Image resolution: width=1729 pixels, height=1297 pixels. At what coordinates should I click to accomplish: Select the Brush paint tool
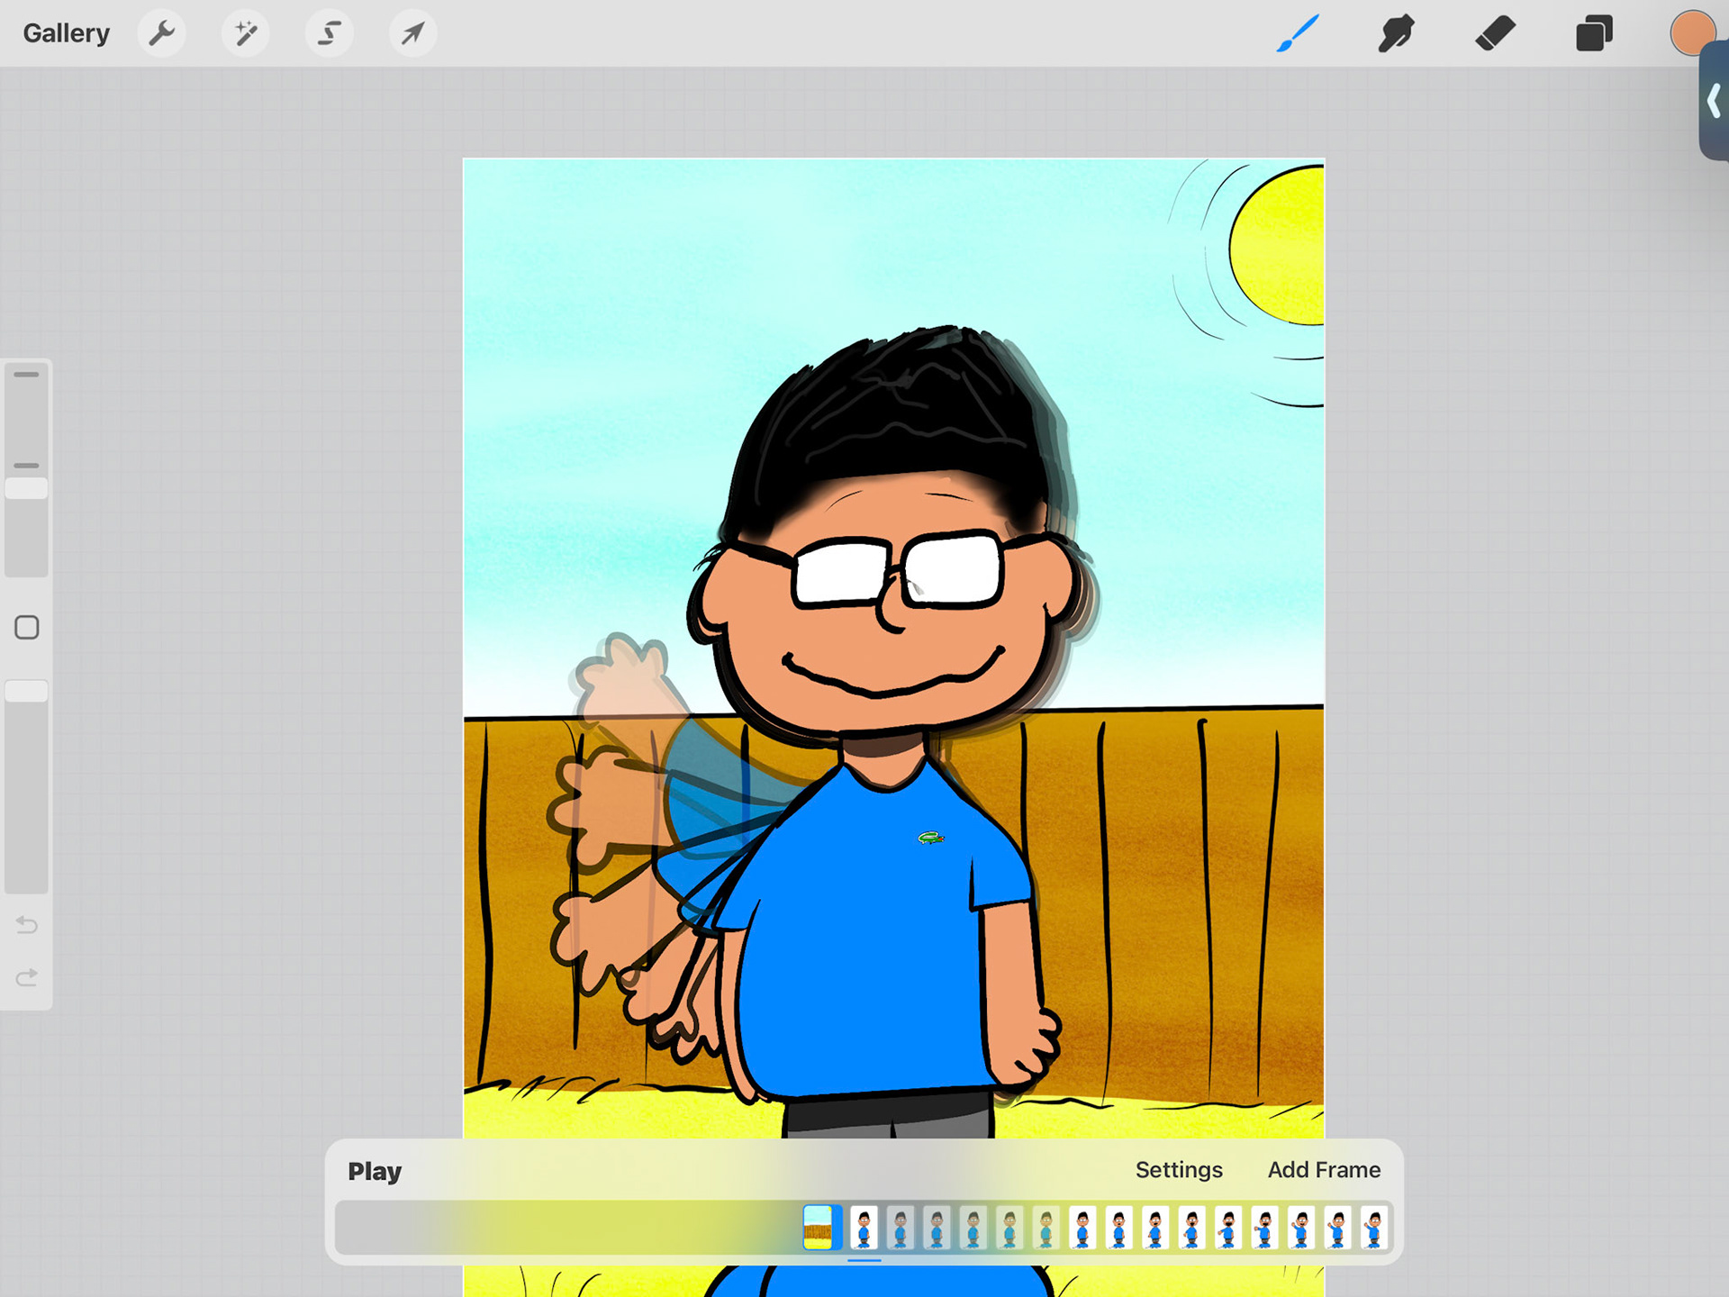tap(1298, 33)
